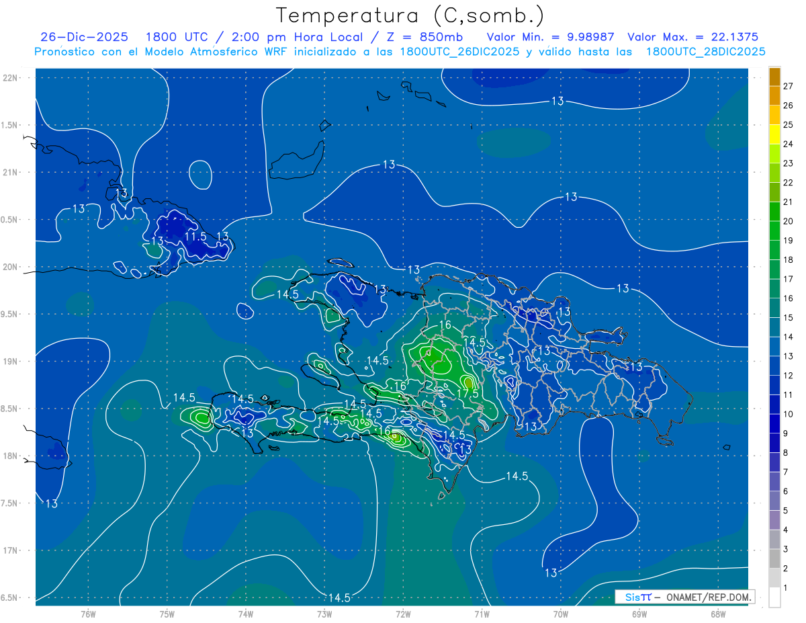This screenshot has height=623, width=806.
Task: Click the '71W' longitude axis label
Action: click(x=482, y=614)
